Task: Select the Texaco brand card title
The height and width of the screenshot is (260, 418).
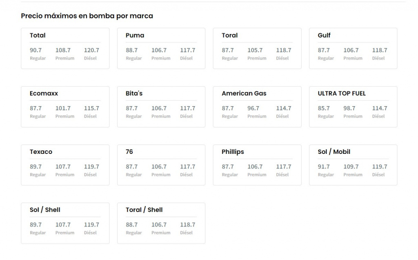Action: tap(41, 152)
